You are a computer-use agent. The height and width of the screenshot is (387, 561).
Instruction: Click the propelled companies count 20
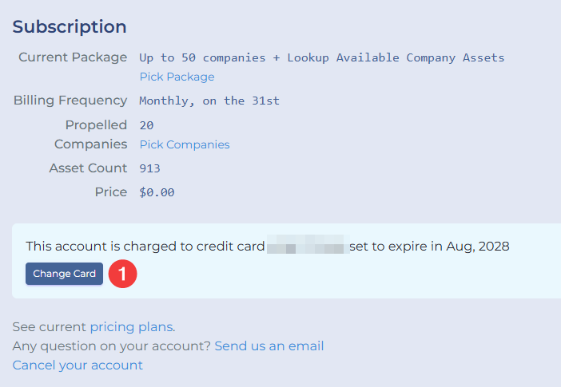click(146, 125)
